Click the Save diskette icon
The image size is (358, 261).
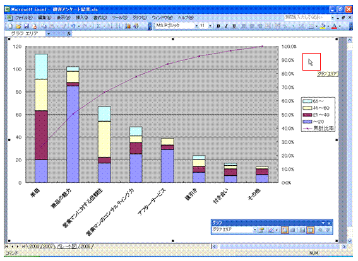27,26
